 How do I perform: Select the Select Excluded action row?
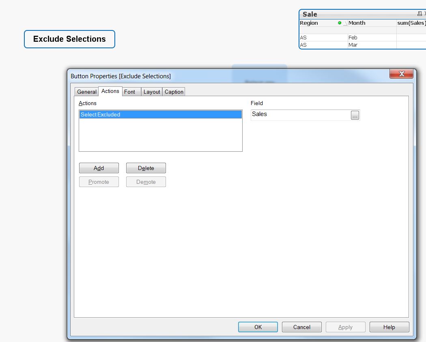(x=161, y=115)
